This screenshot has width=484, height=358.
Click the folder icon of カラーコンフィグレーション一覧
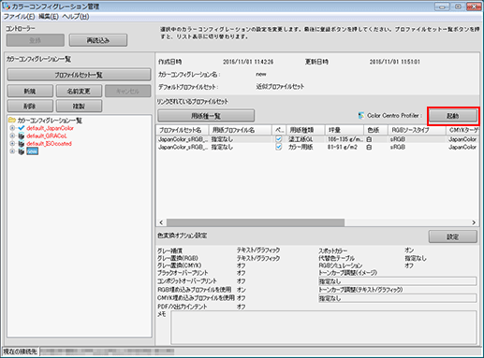click(12, 121)
